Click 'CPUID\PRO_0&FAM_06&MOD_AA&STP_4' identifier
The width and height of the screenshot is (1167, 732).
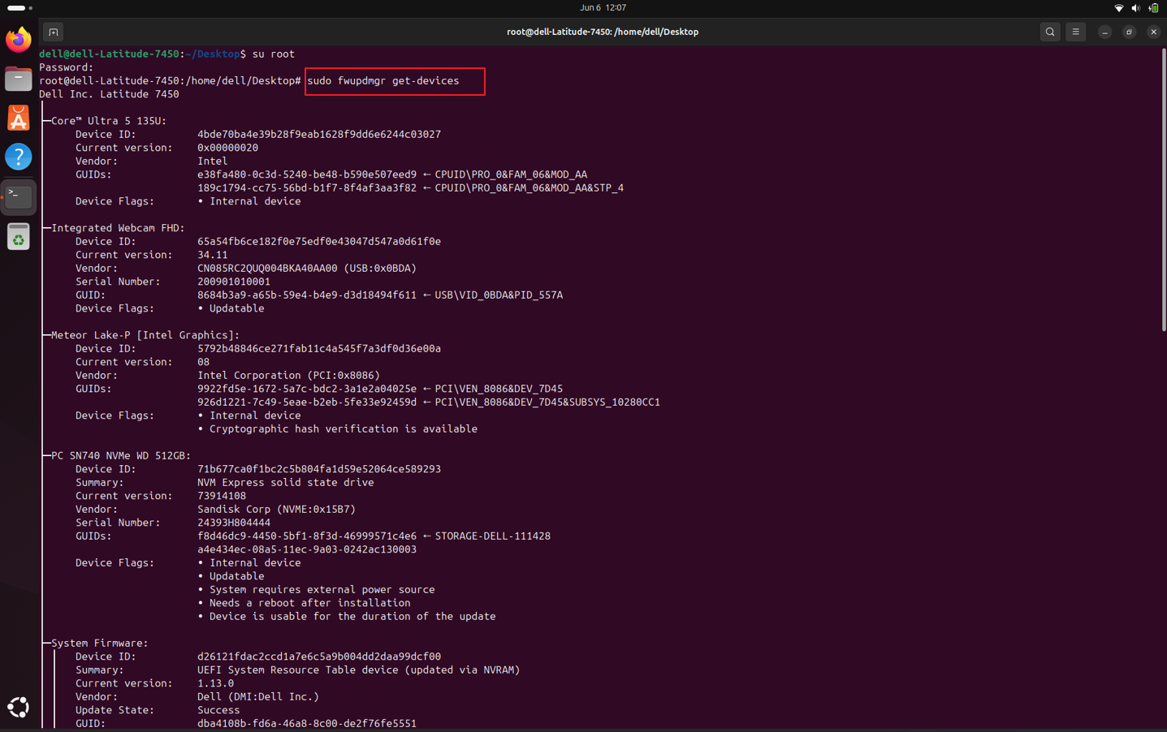529,187
